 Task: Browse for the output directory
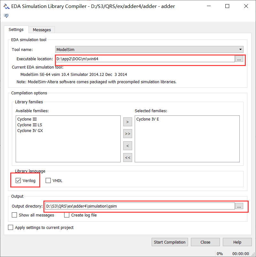point(239,206)
